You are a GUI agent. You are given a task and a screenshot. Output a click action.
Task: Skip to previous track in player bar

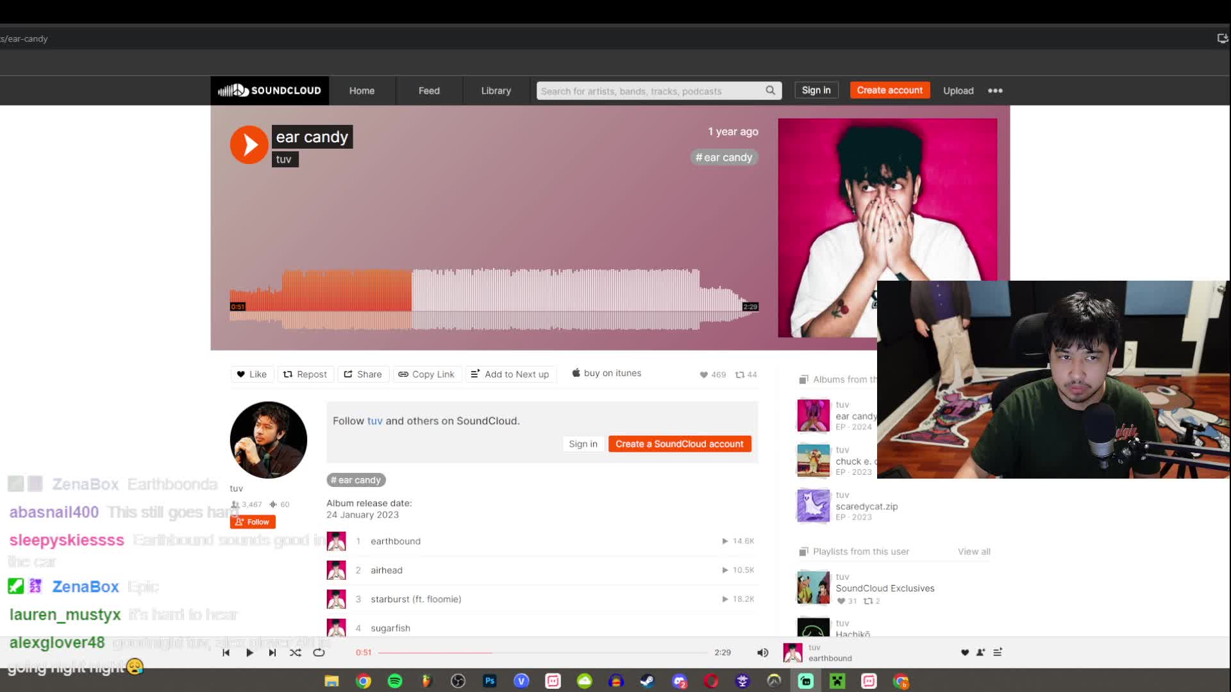(226, 652)
